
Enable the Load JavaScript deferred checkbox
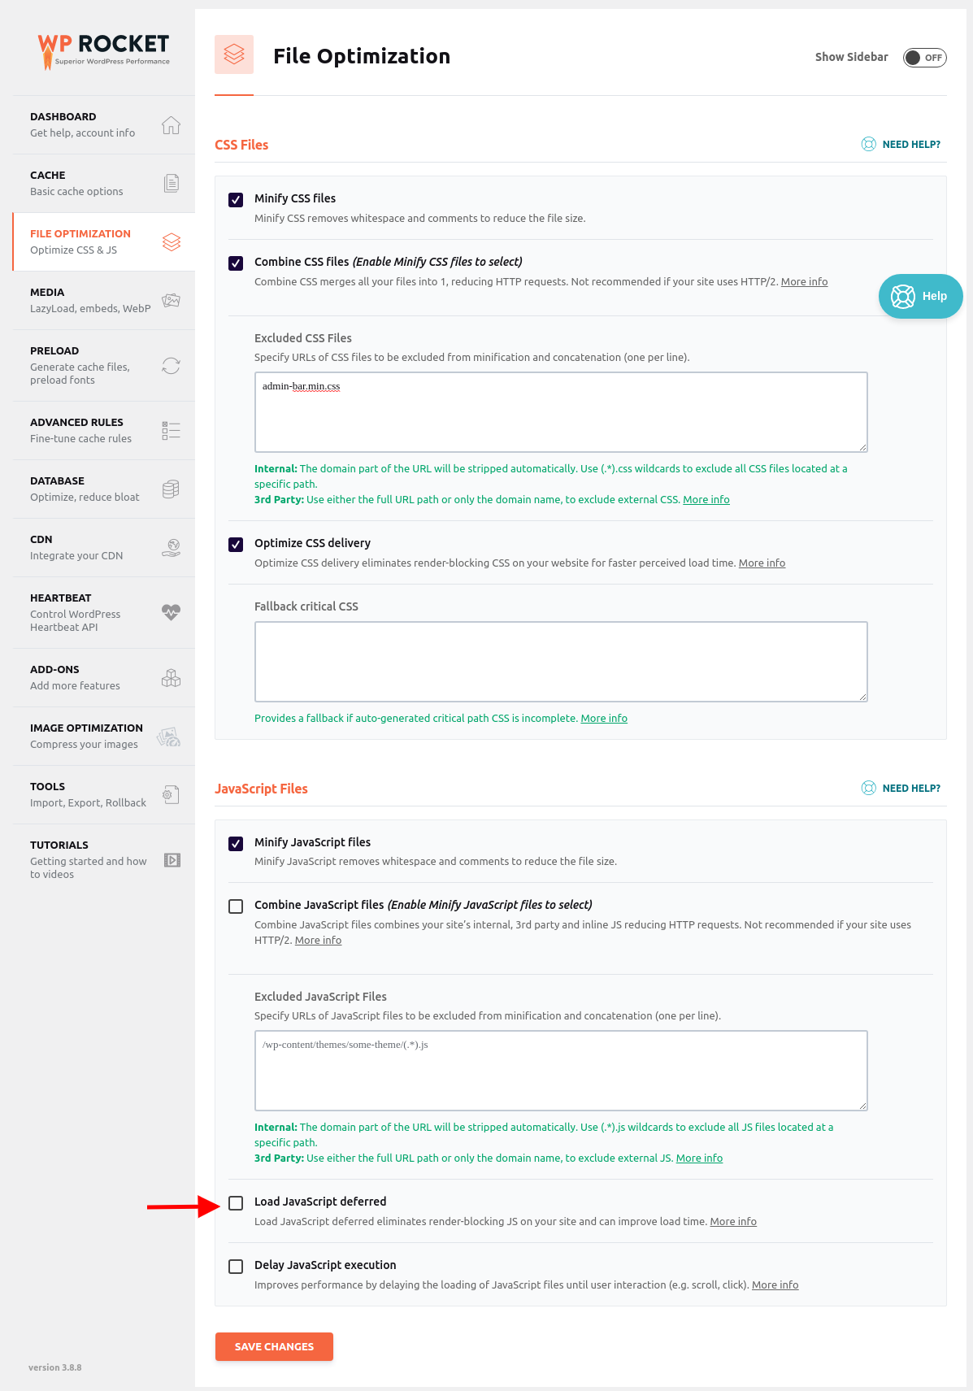tap(236, 1202)
